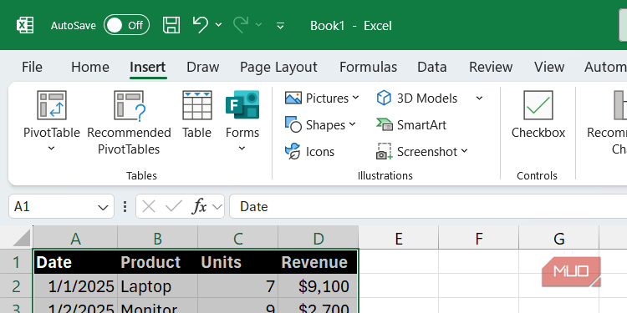The height and width of the screenshot is (313, 627).
Task: Undo the last action
Action: tap(200, 25)
